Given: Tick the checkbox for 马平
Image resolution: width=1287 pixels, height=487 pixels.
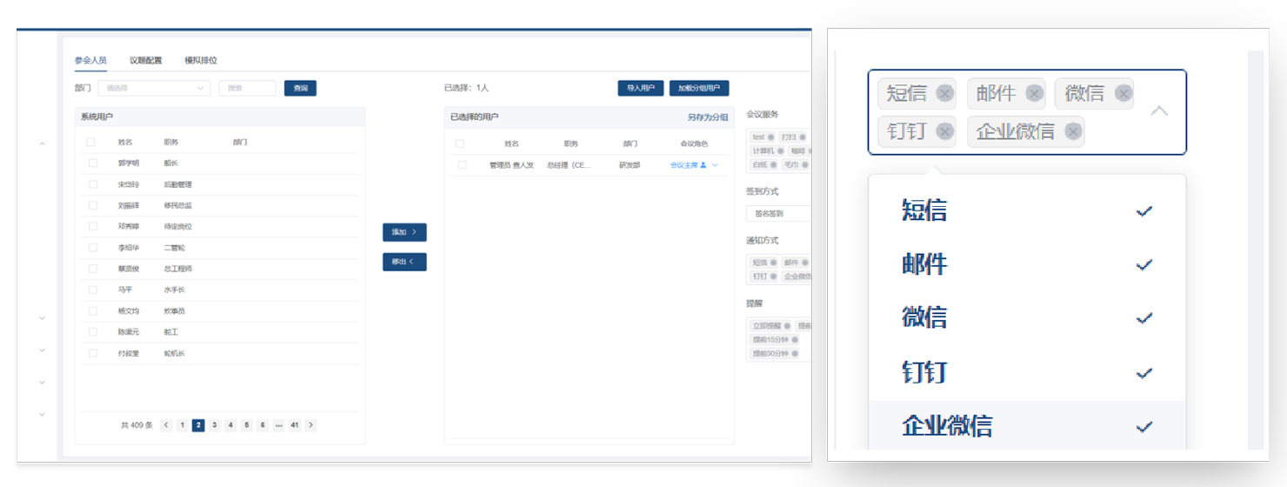Looking at the screenshot, I should (x=93, y=290).
